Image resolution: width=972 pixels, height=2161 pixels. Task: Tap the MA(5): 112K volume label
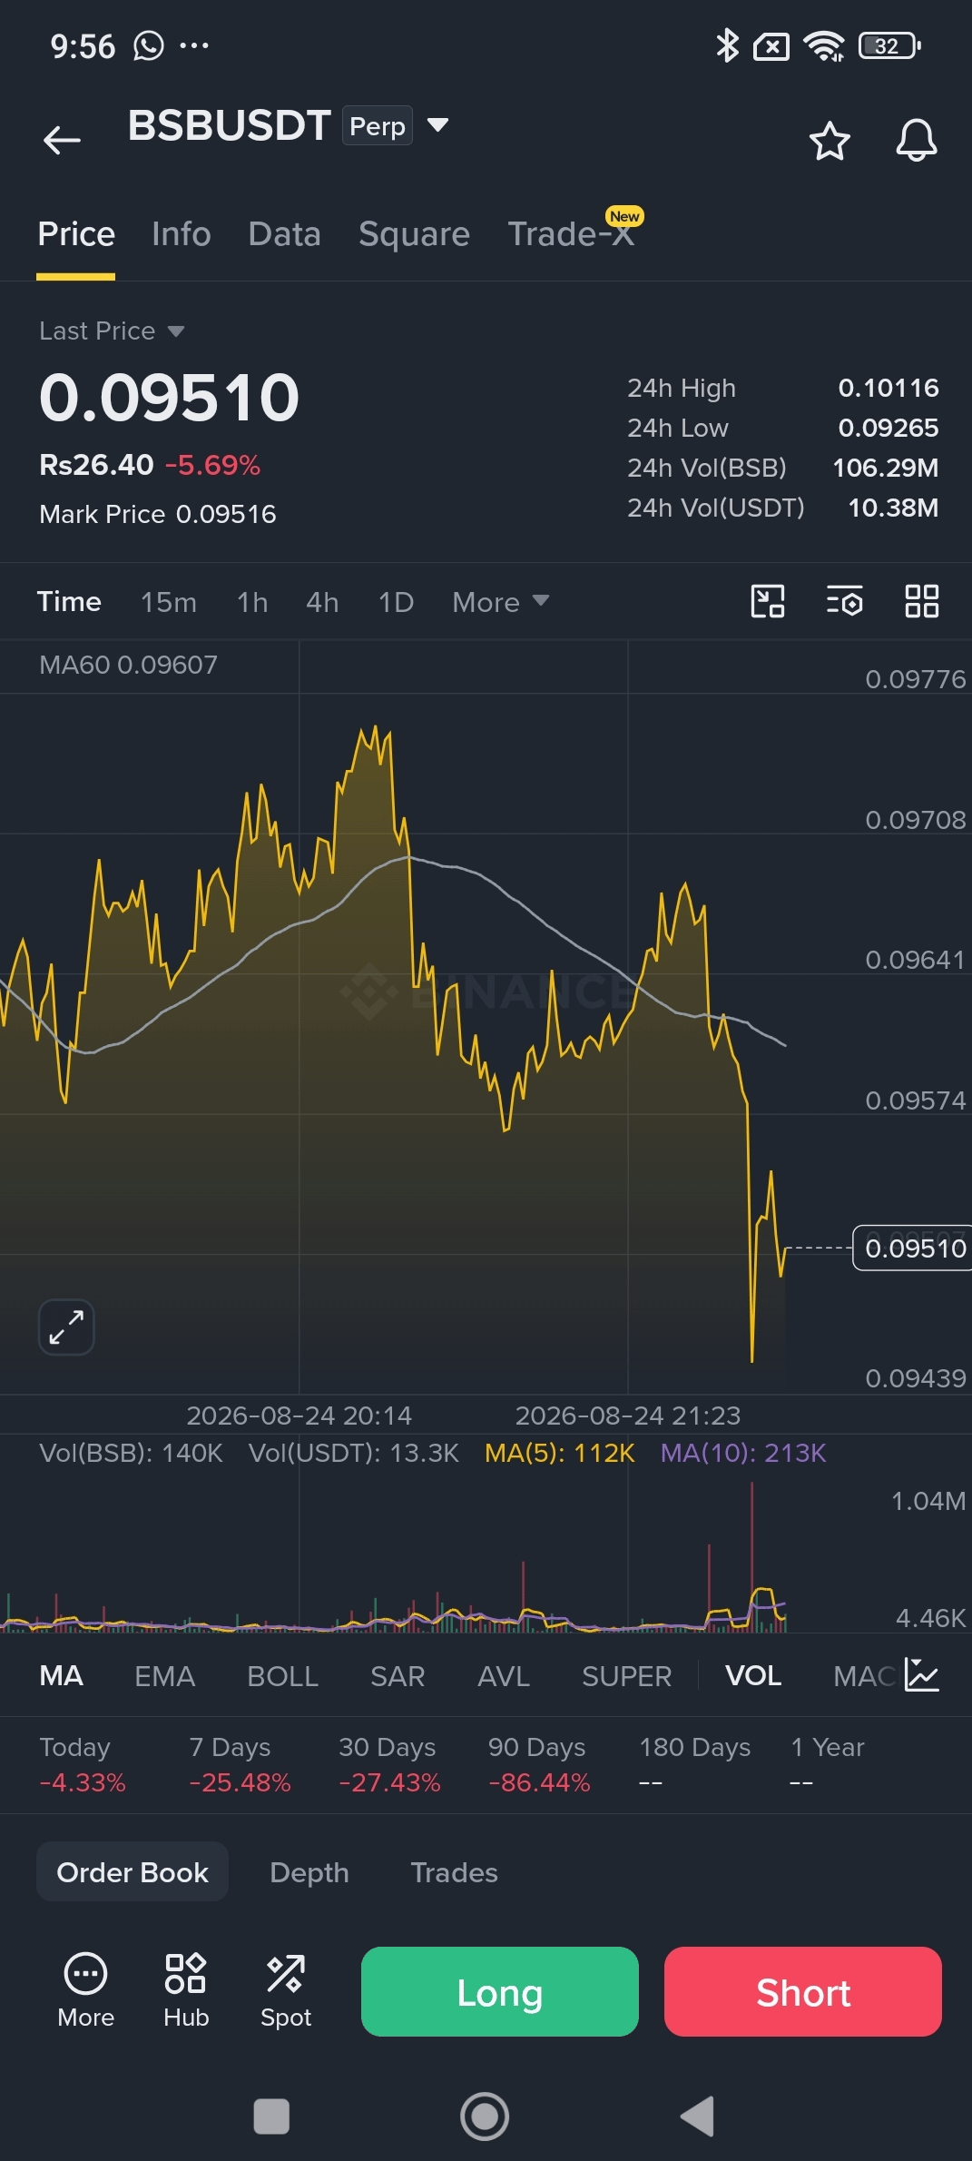[559, 1453]
